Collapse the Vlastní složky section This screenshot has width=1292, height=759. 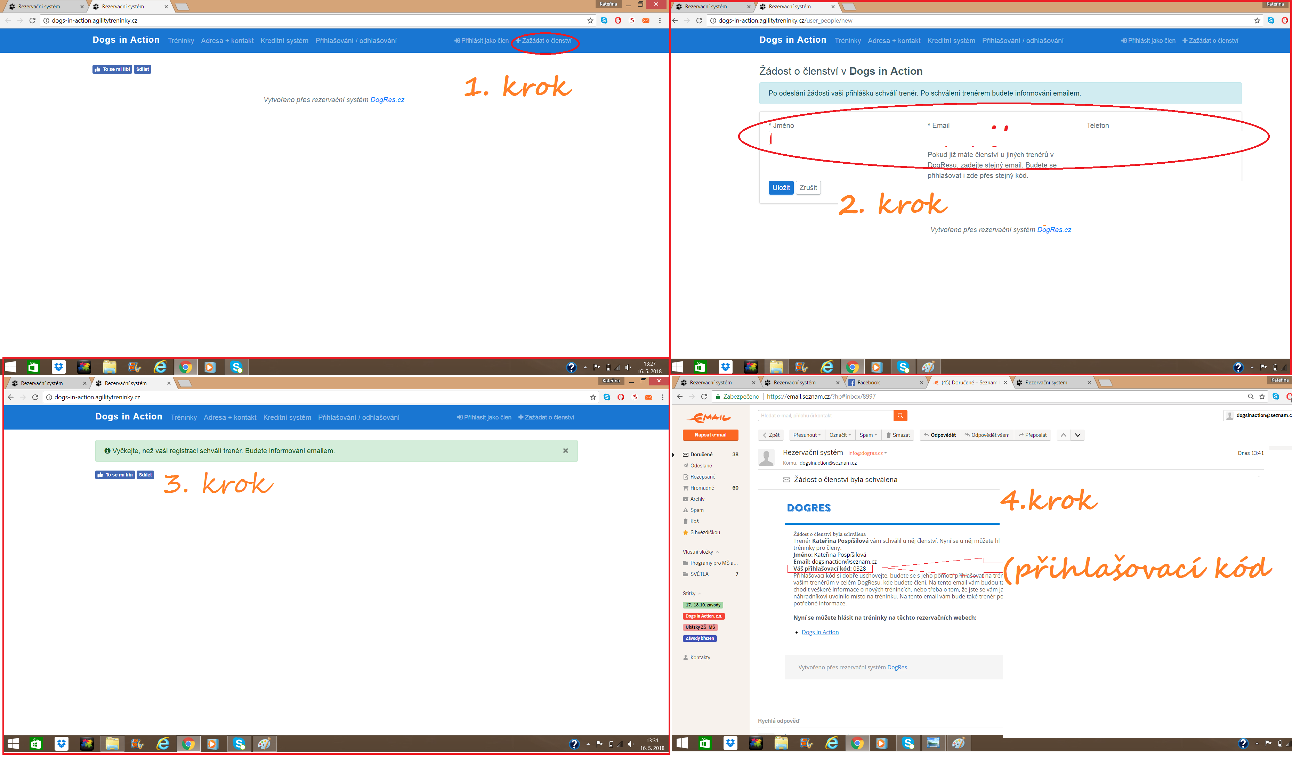[717, 552]
